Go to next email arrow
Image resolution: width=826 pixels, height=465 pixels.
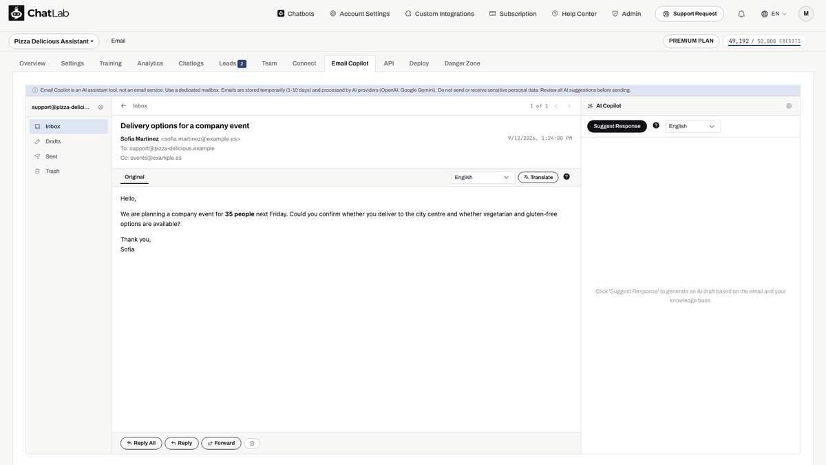(569, 106)
